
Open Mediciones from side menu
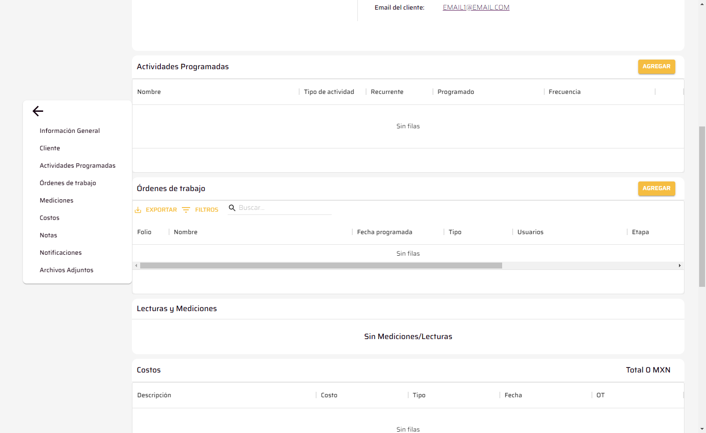pos(56,200)
